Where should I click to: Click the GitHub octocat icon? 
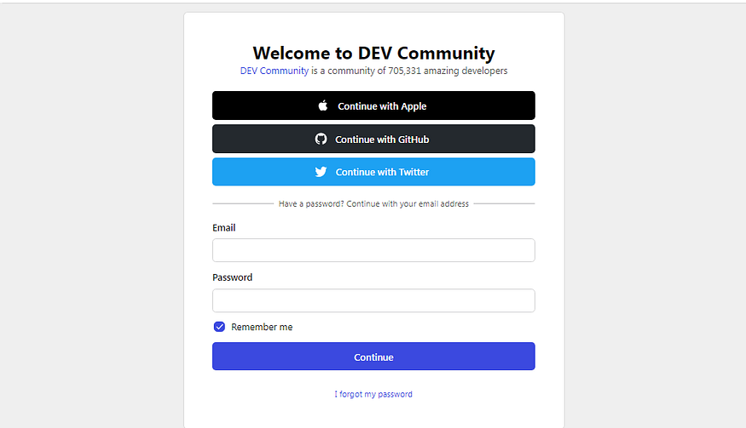pyautogui.click(x=321, y=139)
